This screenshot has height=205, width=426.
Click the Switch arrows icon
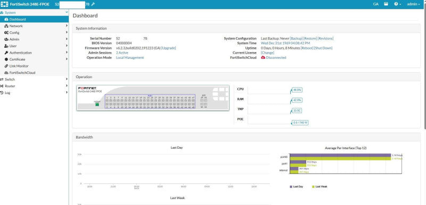[2, 79]
